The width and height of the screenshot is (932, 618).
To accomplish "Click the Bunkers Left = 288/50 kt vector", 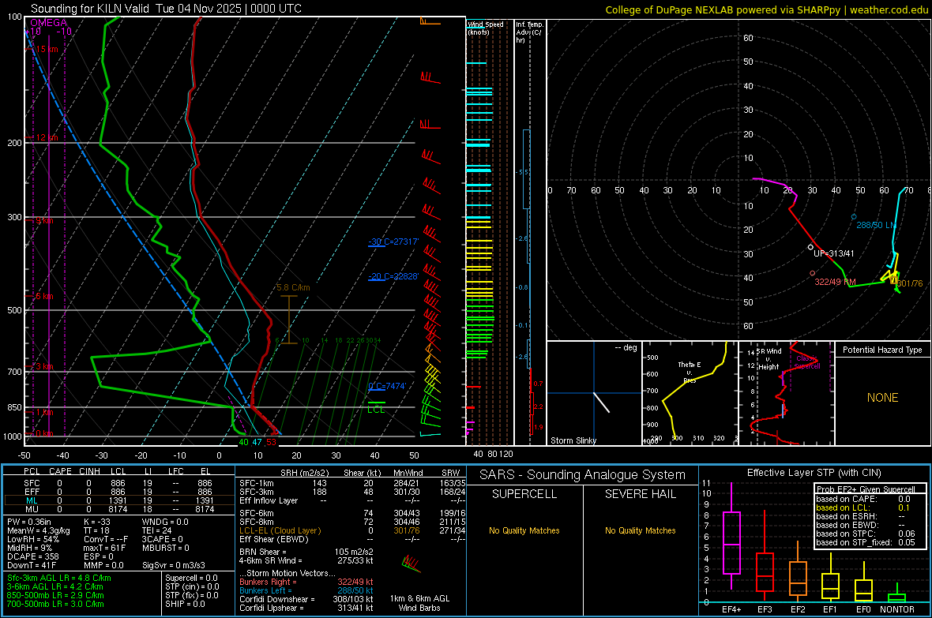I will (306, 590).
